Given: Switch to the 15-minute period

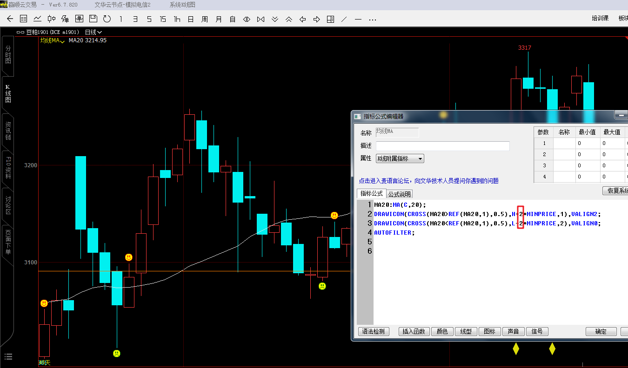Looking at the screenshot, I should [x=163, y=19].
